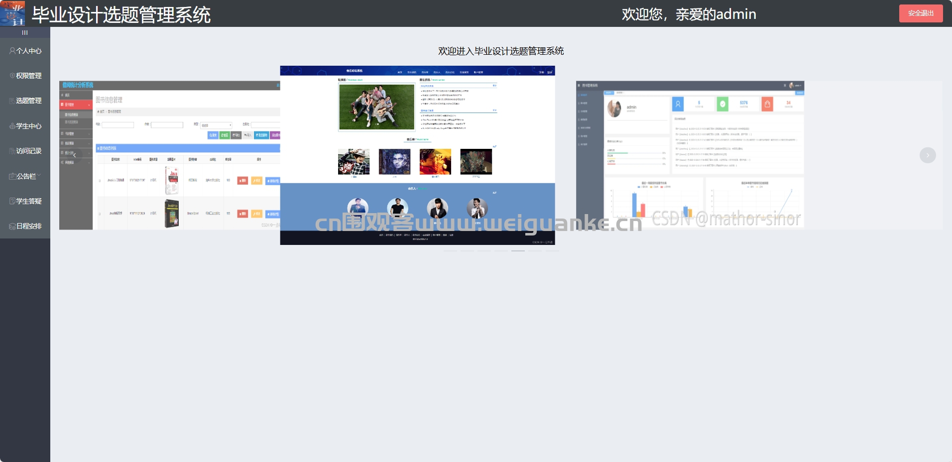Click the user icon beside 个人中心
Image resolution: width=952 pixels, height=462 pixels.
coord(12,51)
